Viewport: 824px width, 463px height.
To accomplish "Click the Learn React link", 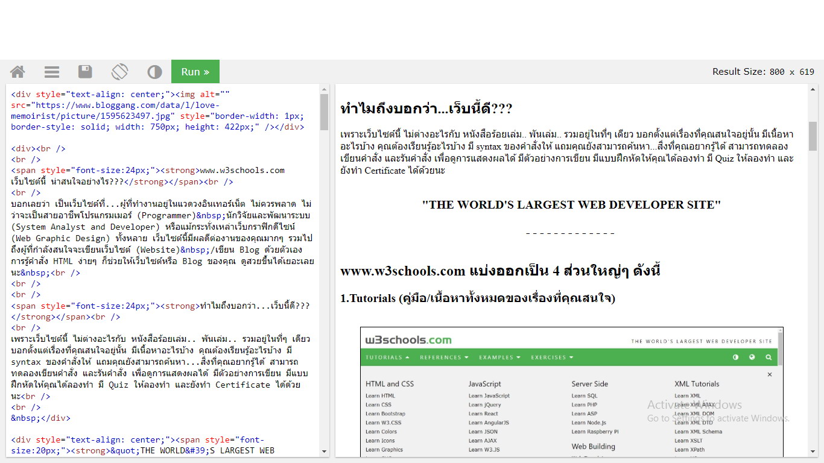I will click(x=483, y=414).
